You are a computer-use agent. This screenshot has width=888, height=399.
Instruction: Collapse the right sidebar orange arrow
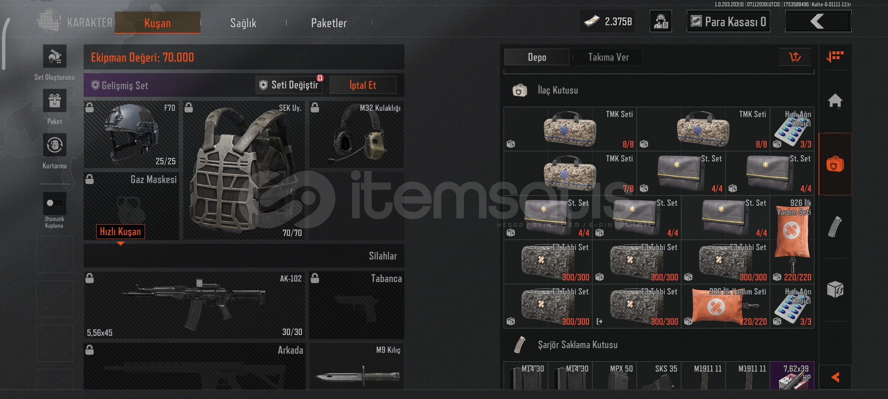click(835, 377)
